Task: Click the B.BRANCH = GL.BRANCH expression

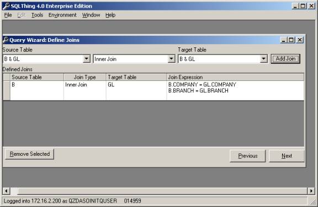Action: tap(198, 90)
